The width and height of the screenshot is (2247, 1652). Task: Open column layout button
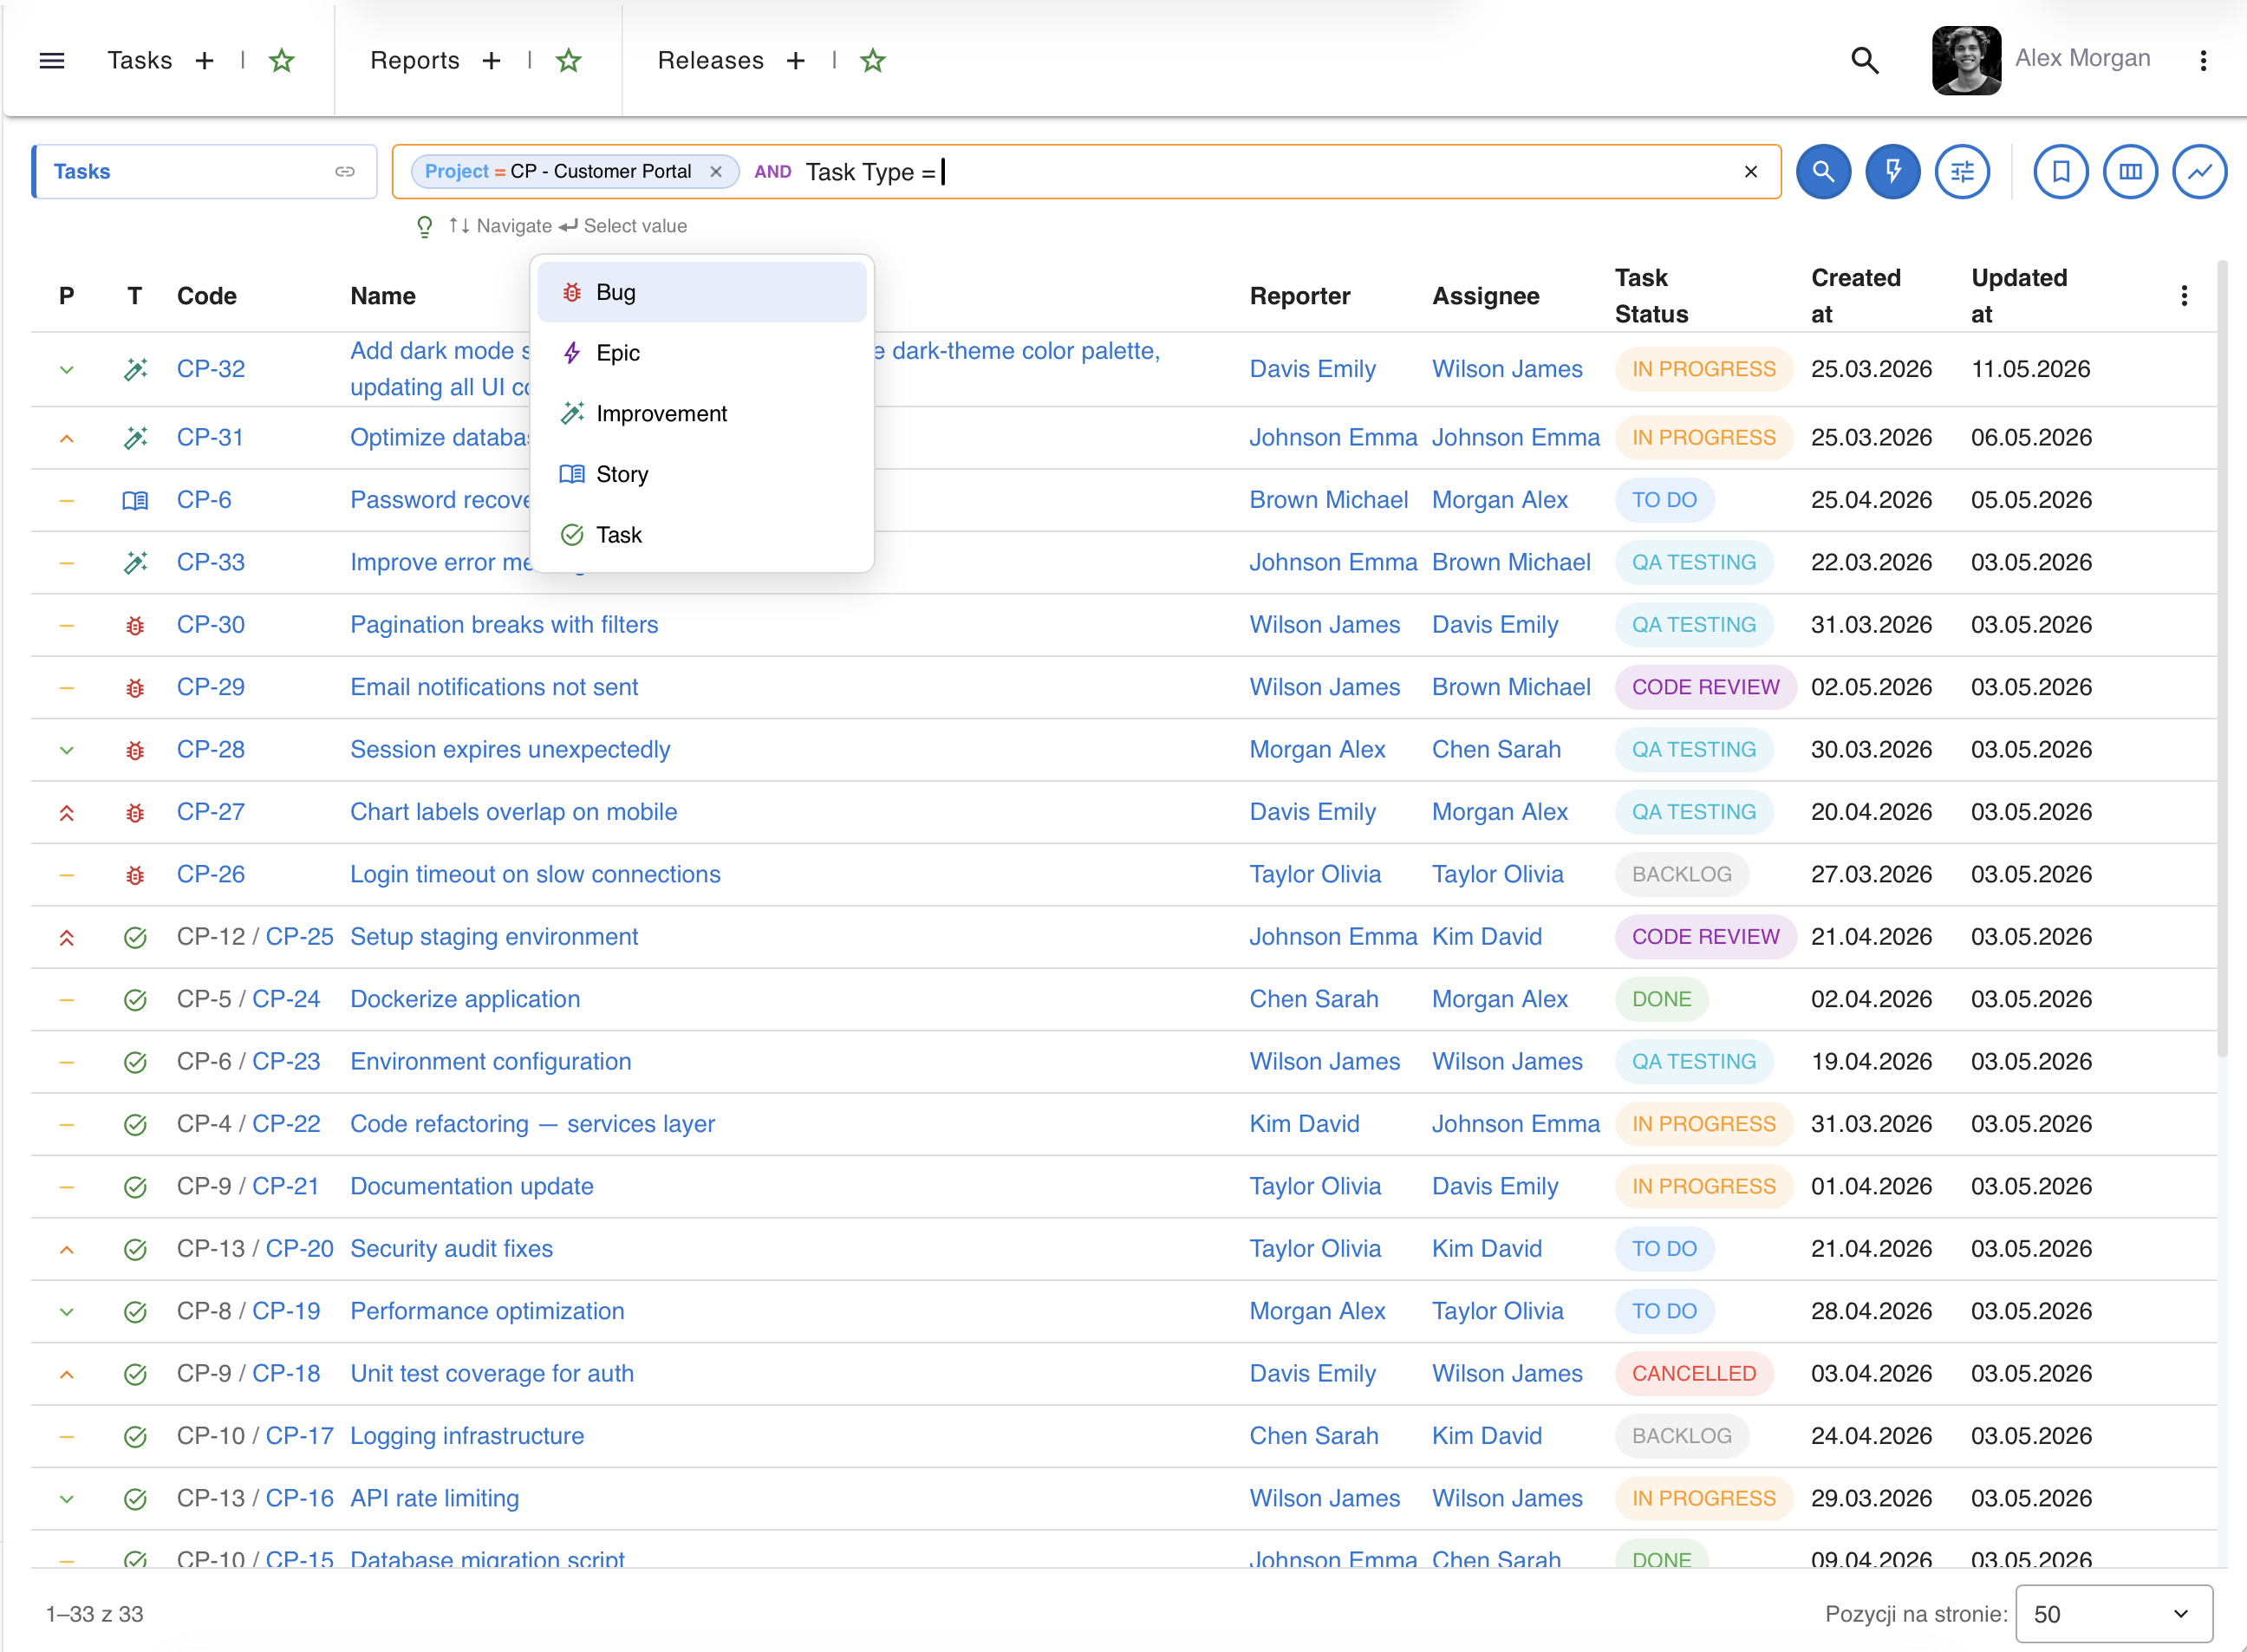(2131, 172)
